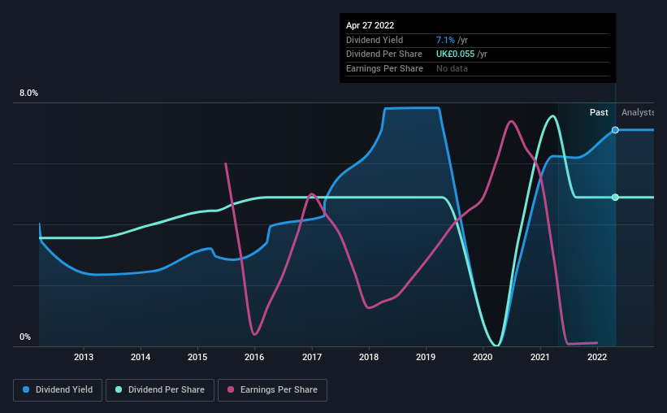Image resolution: width=667 pixels, height=413 pixels.
Task: Click the UK£0.055 Dividend Per Share tooltip value
Action: pos(455,54)
